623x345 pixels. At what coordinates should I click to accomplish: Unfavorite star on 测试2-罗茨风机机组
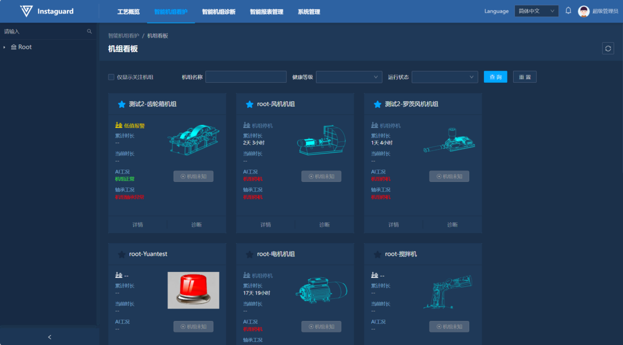(x=377, y=104)
